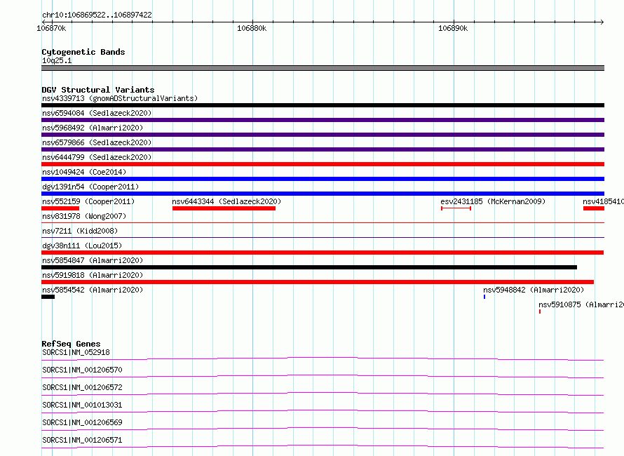Select the purple nsv5968492 variant bar
624x456 pixels.
(323, 135)
